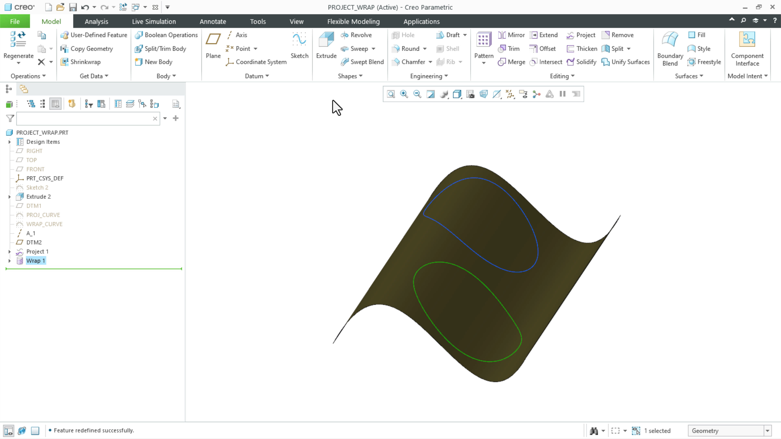Click Copy Geometry button

86,48
